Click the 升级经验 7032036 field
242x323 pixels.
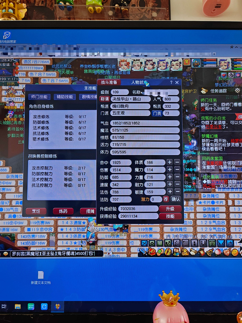pos(138,209)
